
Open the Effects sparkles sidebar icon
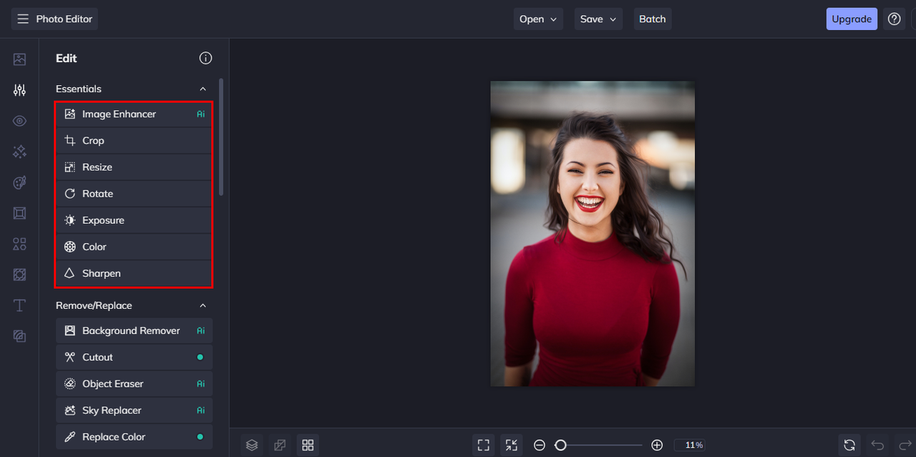point(19,152)
